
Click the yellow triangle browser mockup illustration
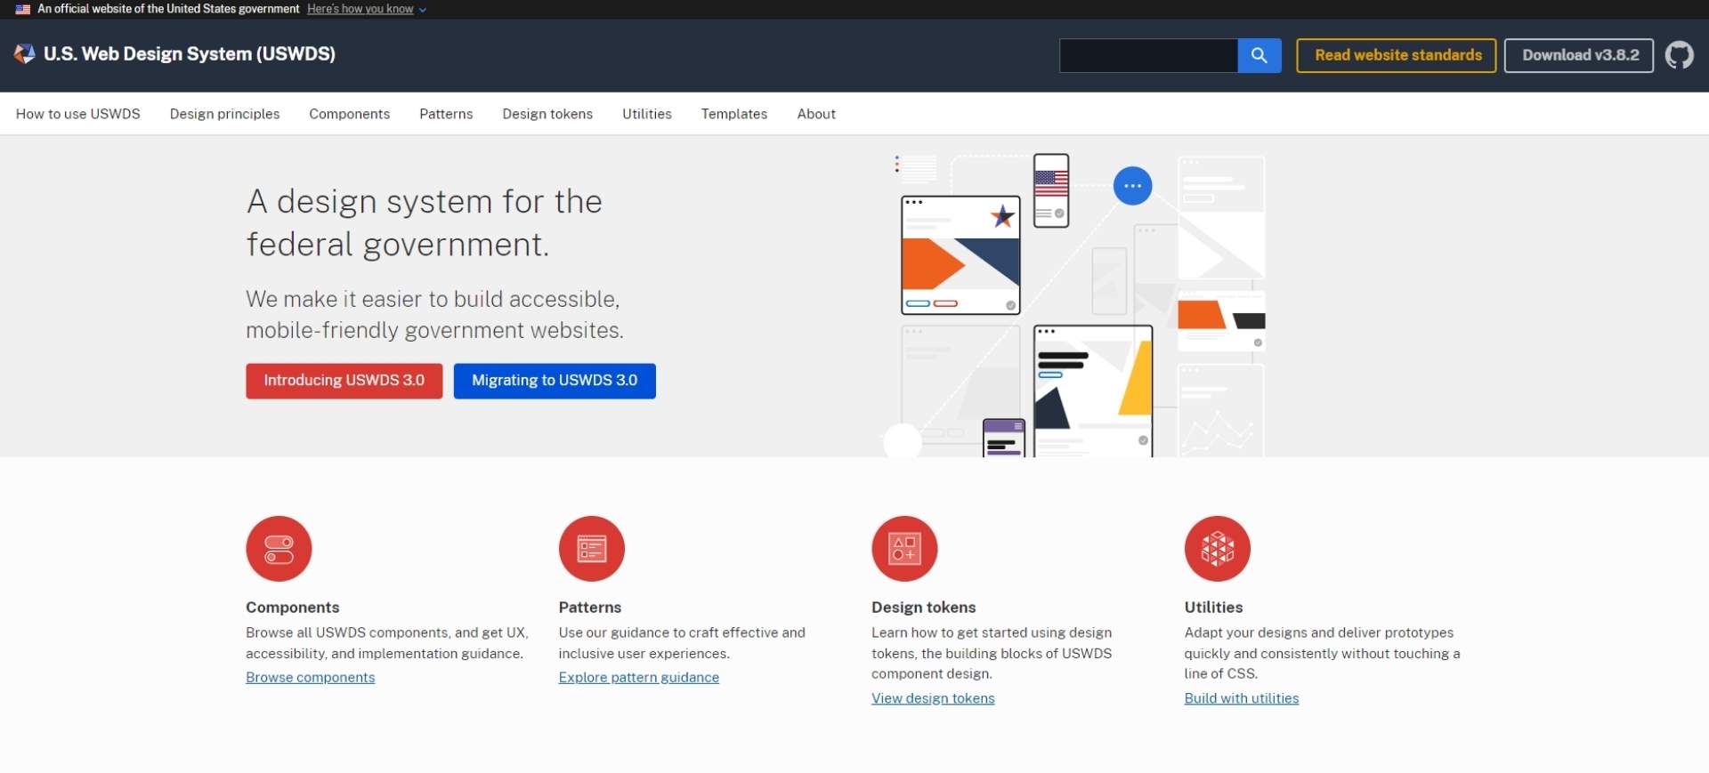click(1093, 391)
